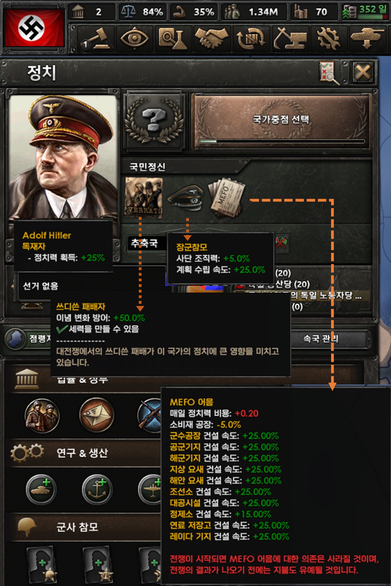The width and height of the screenshot is (391, 586).
Task: Open the production gear-wrench icon
Action: point(328,39)
